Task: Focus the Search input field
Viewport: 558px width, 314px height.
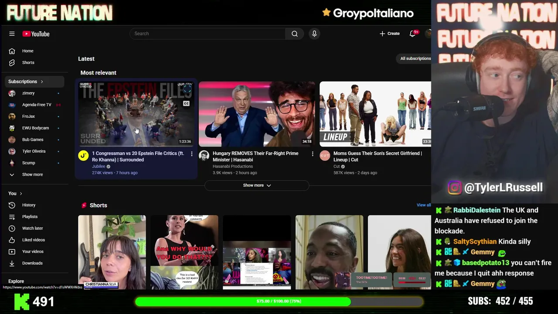Action: click(x=208, y=34)
